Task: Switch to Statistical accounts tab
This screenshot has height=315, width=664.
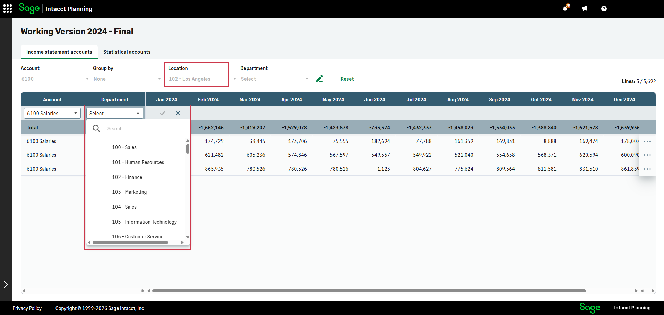Action: pyautogui.click(x=127, y=52)
